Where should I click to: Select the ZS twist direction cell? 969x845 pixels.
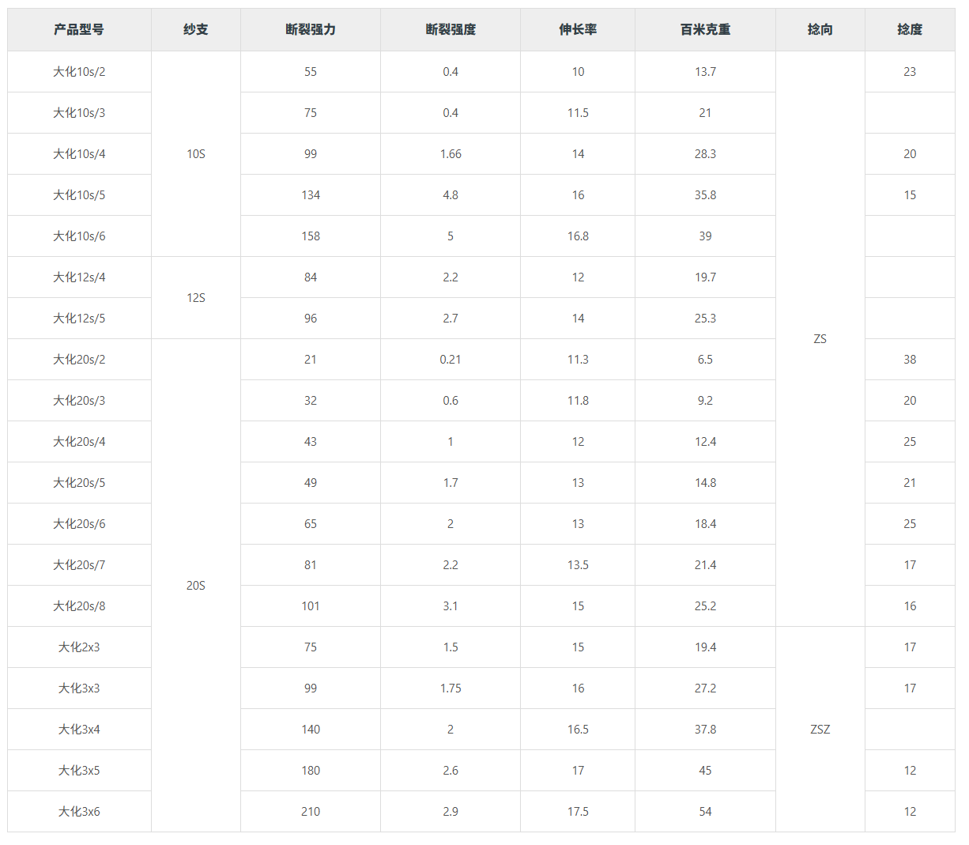pos(820,339)
